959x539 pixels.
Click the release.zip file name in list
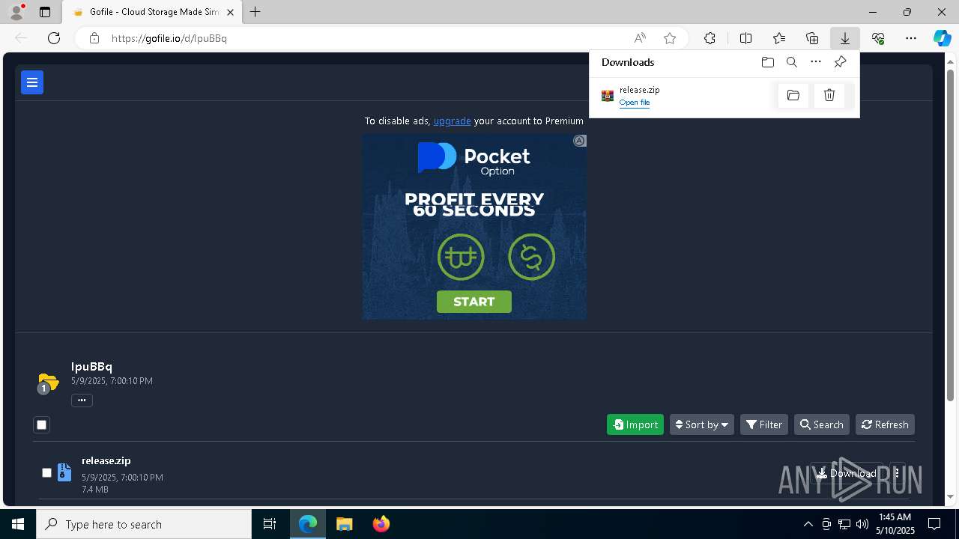(x=106, y=460)
